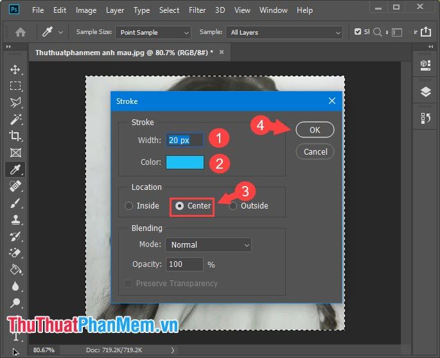
Task: Select the Crop tool
Action: click(x=15, y=135)
